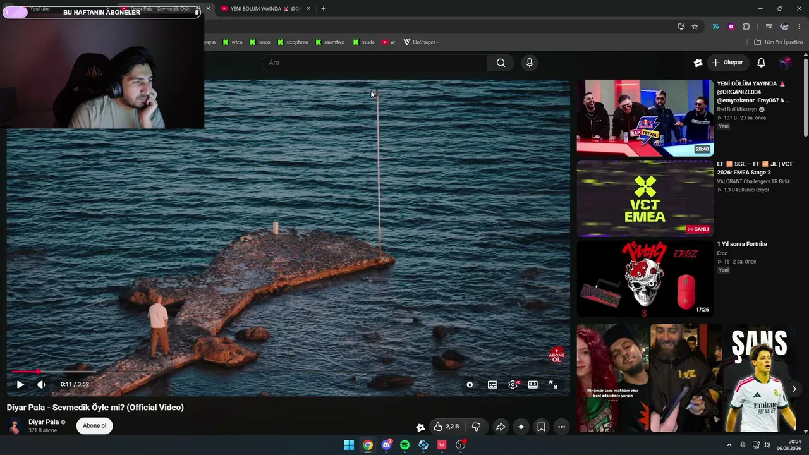809x455 pixels.
Task: Show hidden system tray icons
Action: (x=729, y=445)
